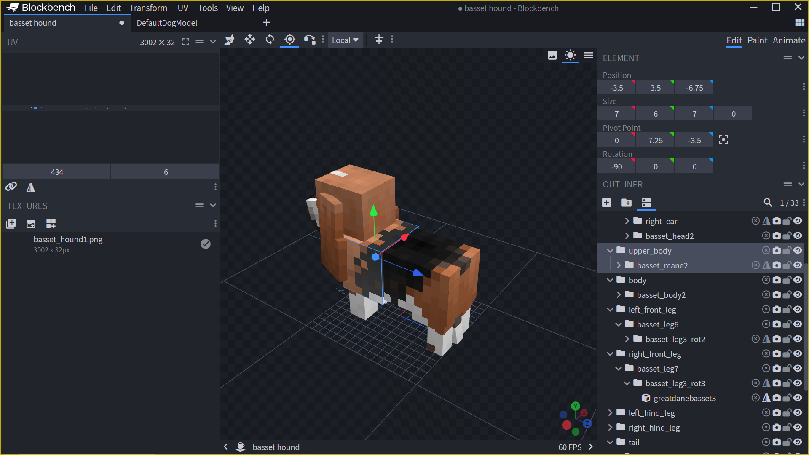Switch to Animate mode
Screen dimensions: 809x455
click(789, 40)
